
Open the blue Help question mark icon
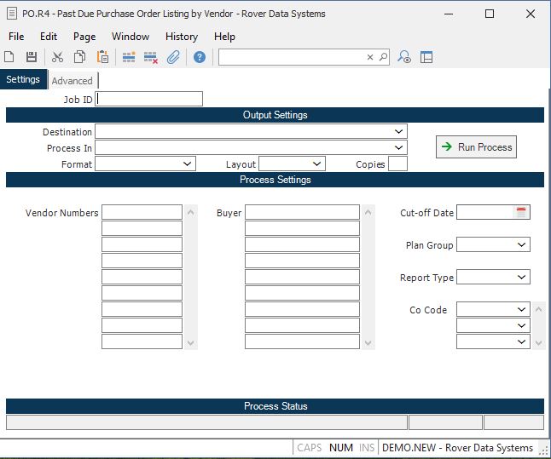pos(200,57)
